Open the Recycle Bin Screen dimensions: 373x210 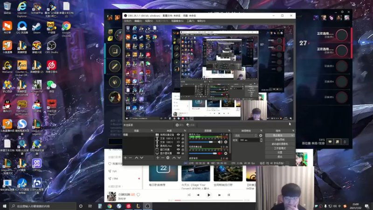pos(7,8)
